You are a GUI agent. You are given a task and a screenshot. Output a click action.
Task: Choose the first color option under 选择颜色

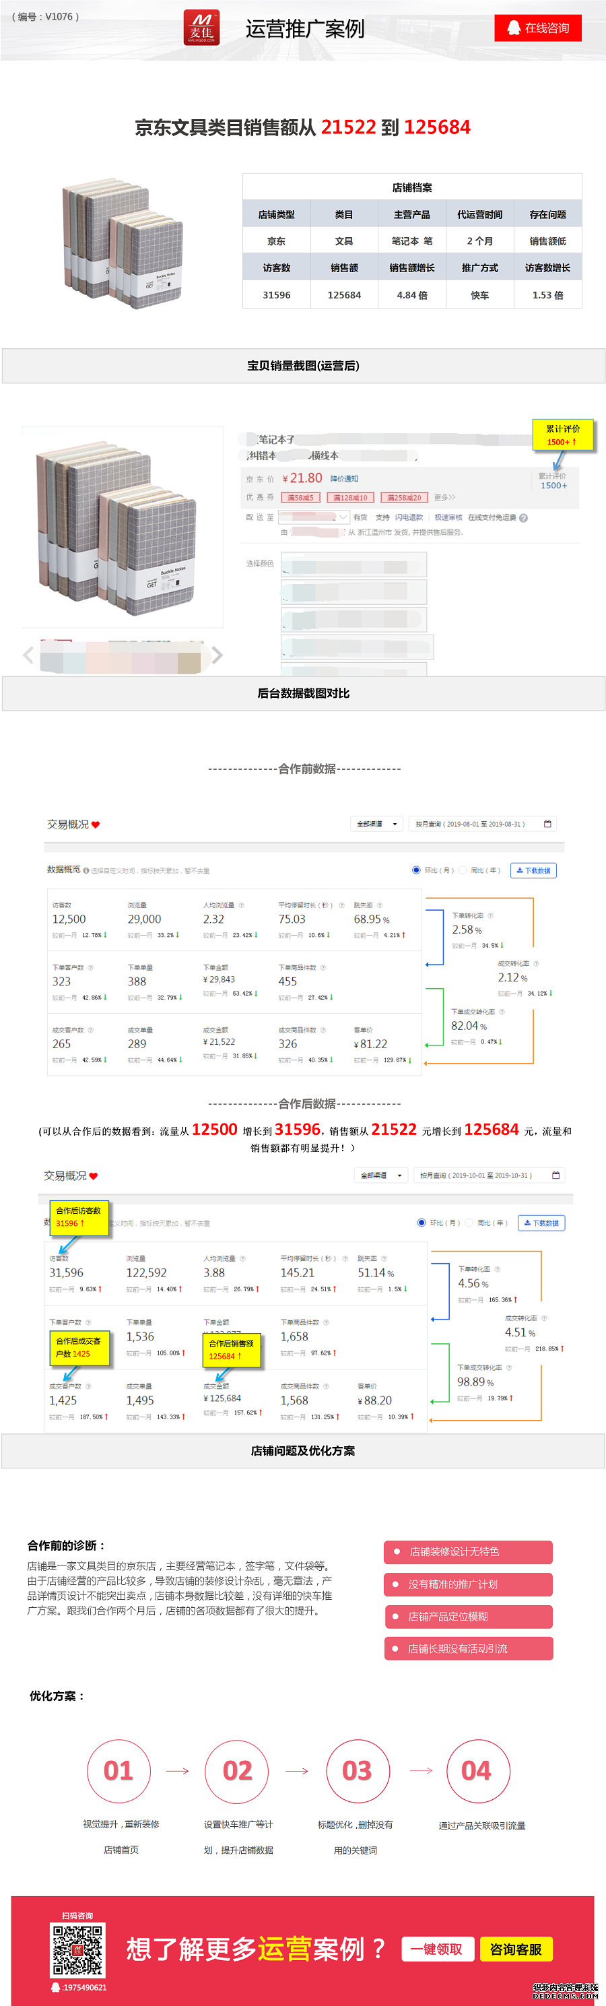pyautogui.click(x=354, y=564)
